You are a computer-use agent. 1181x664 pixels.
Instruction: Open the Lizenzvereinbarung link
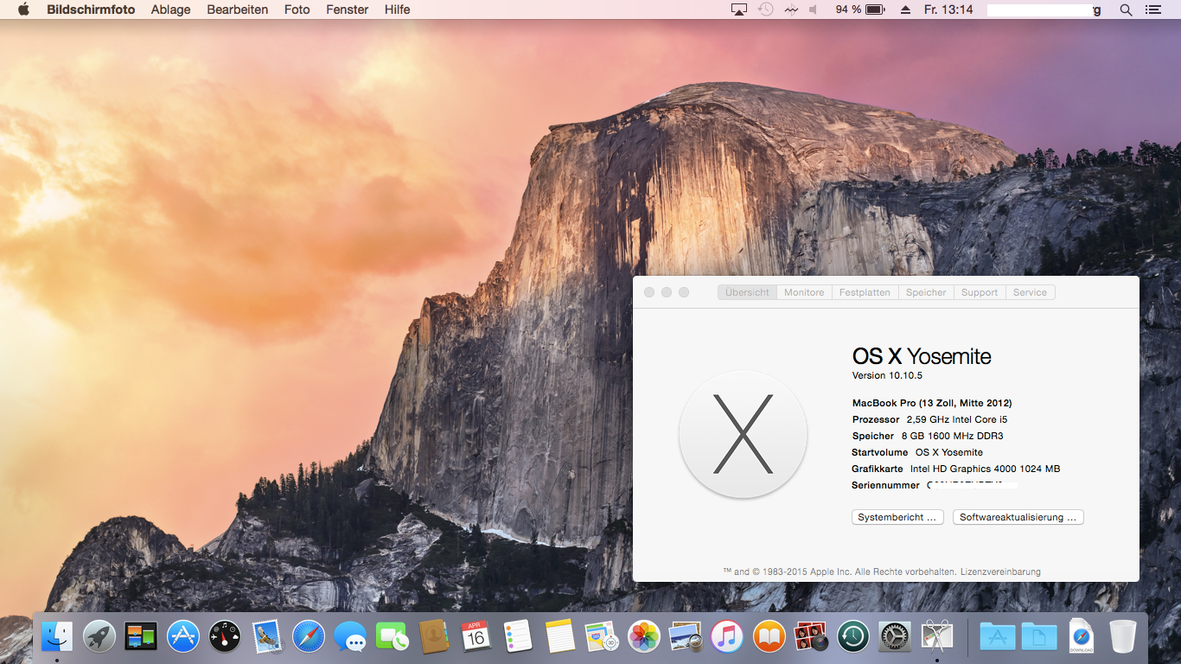1000,571
